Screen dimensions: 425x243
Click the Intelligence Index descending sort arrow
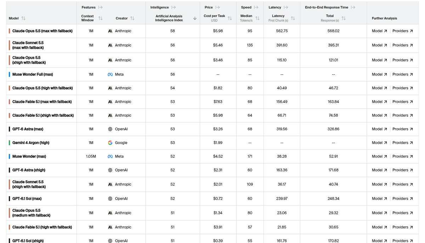tap(195, 18)
